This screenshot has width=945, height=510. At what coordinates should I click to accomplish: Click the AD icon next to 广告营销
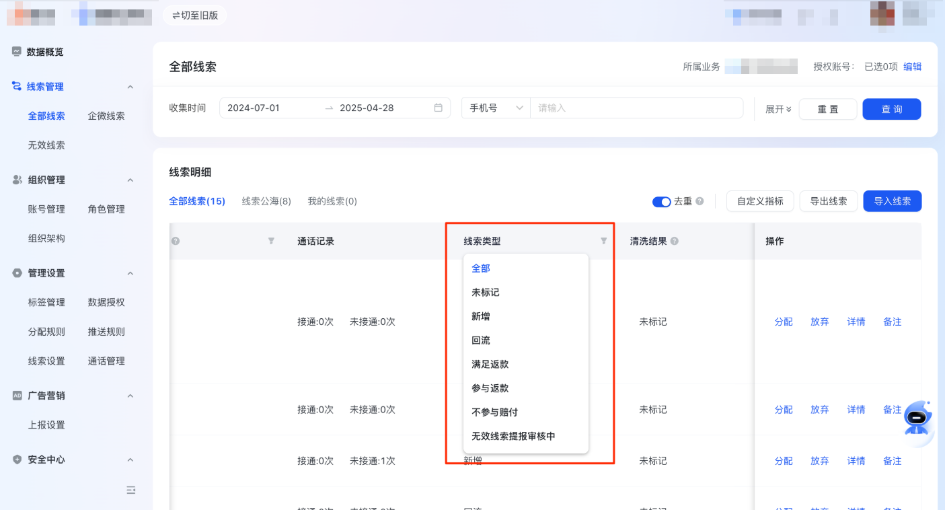click(16, 396)
